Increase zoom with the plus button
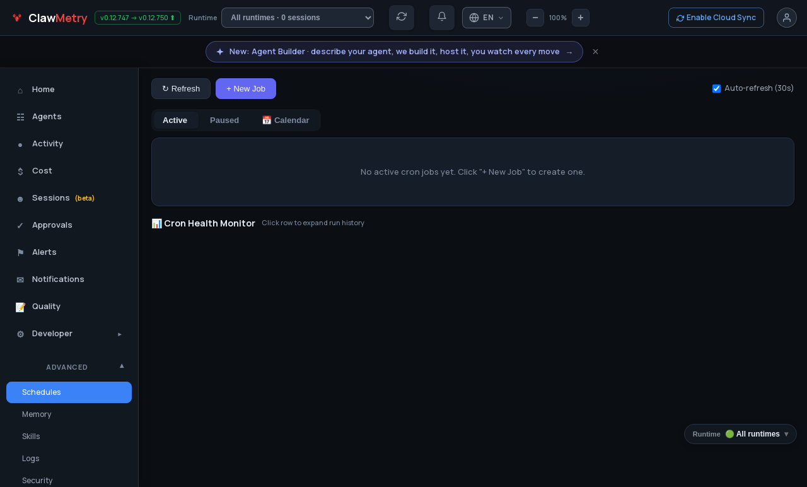Screen dimensions: 807x487 coord(581,18)
